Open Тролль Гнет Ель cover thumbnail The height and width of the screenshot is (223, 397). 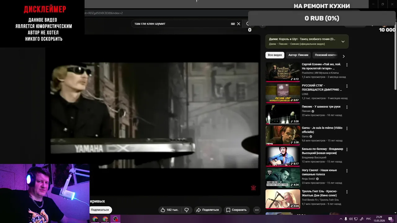[283, 199]
